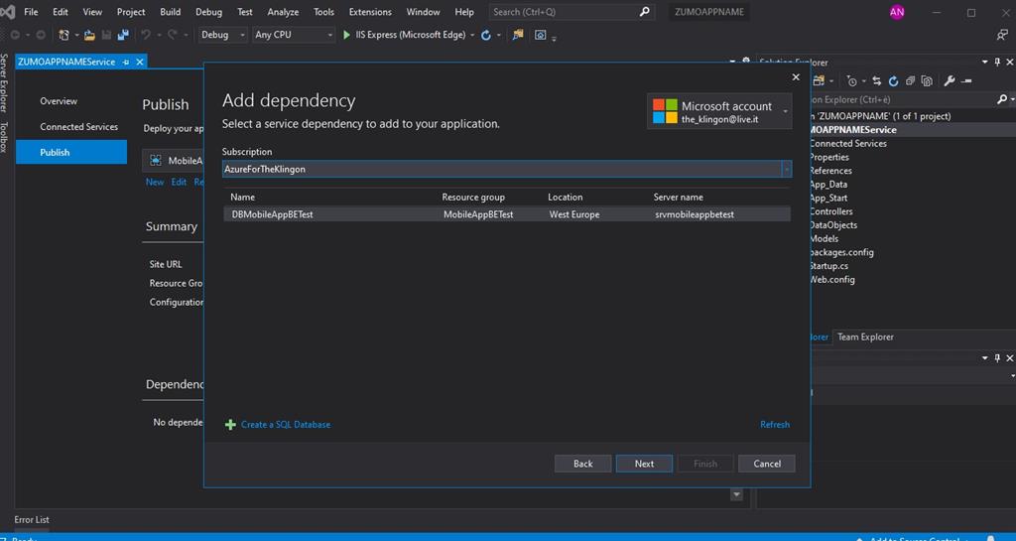The width and height of the screenshot is (1016, 541).
Task: Click the Open File folder icon
Action: click(89, 35)
